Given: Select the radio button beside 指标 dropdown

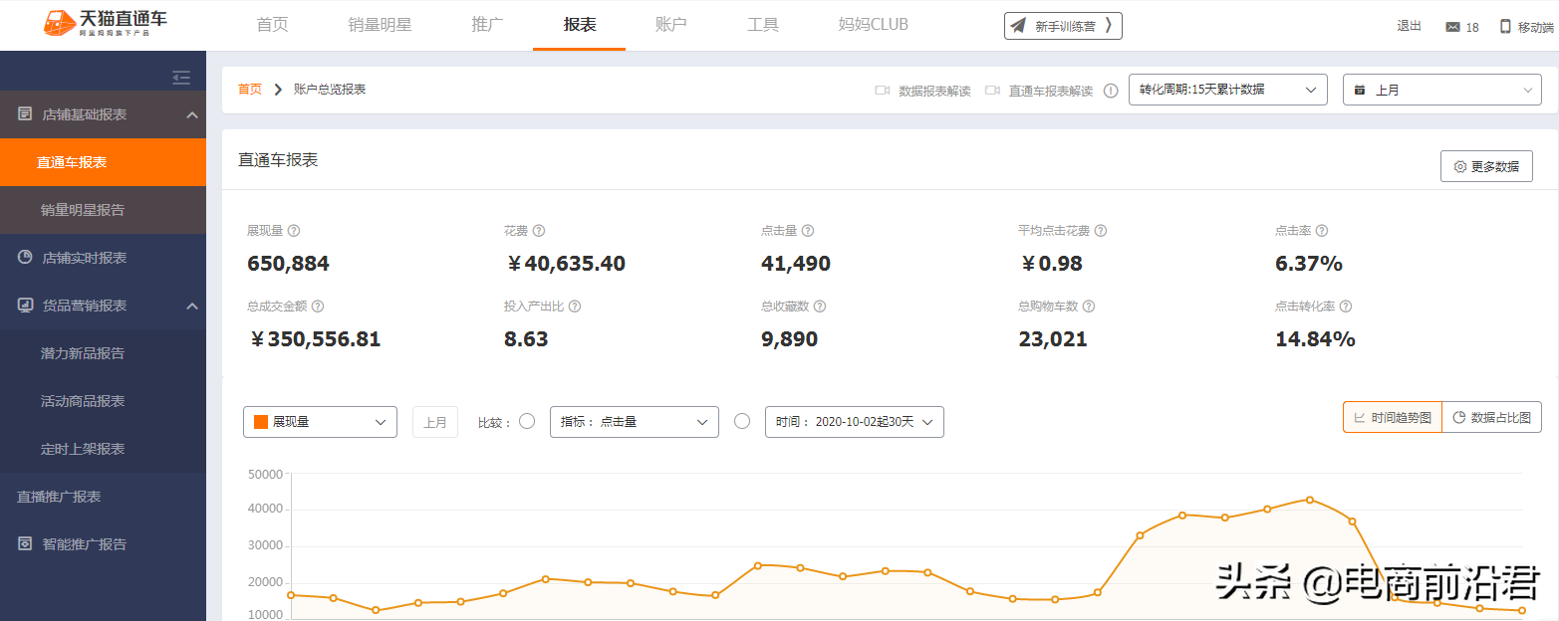Looking at the screenshot, I should [742, 421].
